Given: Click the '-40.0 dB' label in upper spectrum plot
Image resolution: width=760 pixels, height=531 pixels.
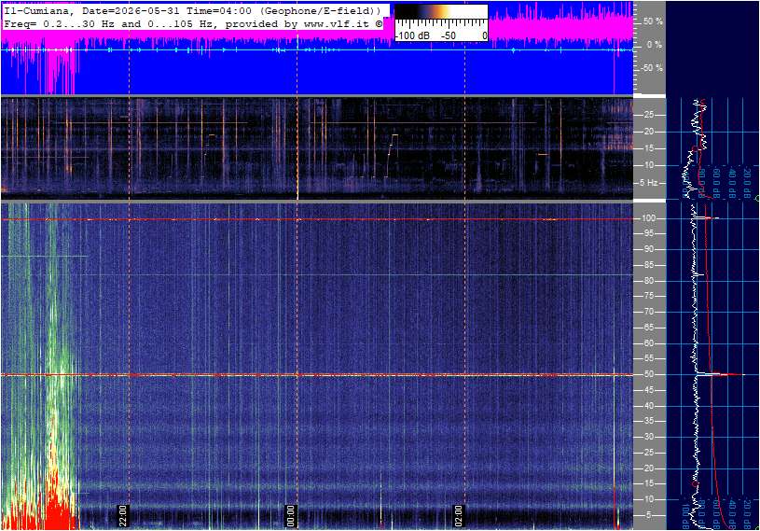Looking at the screenshot, I should pos(732,183).
